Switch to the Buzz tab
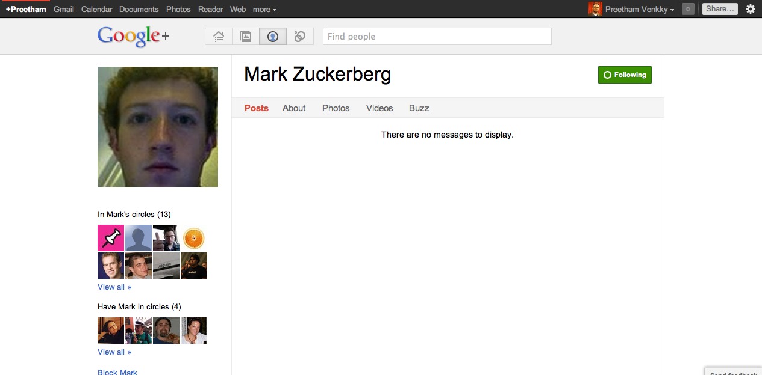The width and height of the screenshot is (762, 375). [419, 108]
